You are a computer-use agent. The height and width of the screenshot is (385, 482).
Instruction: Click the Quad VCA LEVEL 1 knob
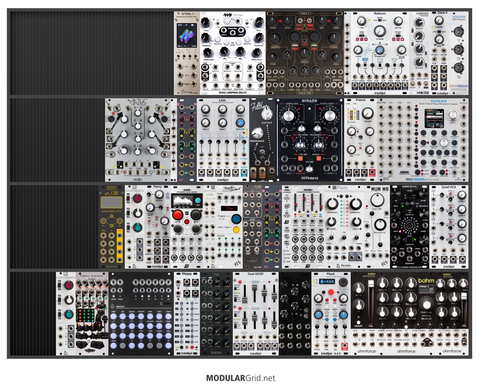[x=461, y=195]
